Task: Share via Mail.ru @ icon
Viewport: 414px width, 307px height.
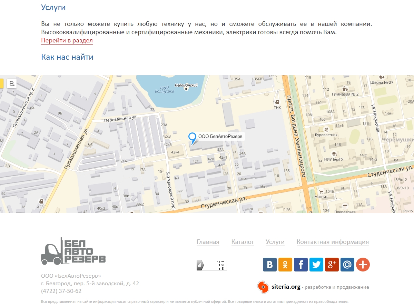Action: tap(347, 265)
